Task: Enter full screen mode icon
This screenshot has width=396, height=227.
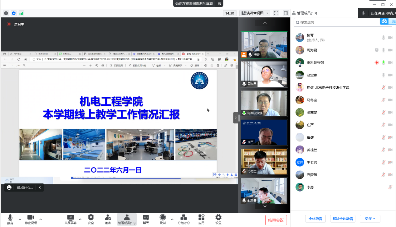Action: tap(276, 13)
